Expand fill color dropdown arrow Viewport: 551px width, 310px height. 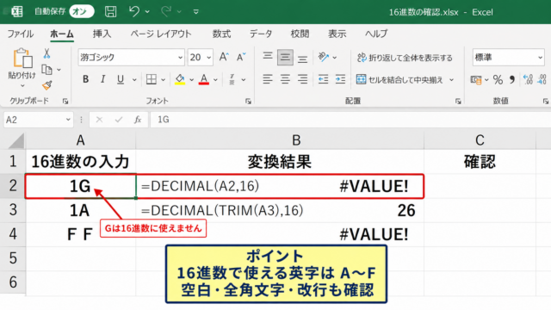coord(191,80)
